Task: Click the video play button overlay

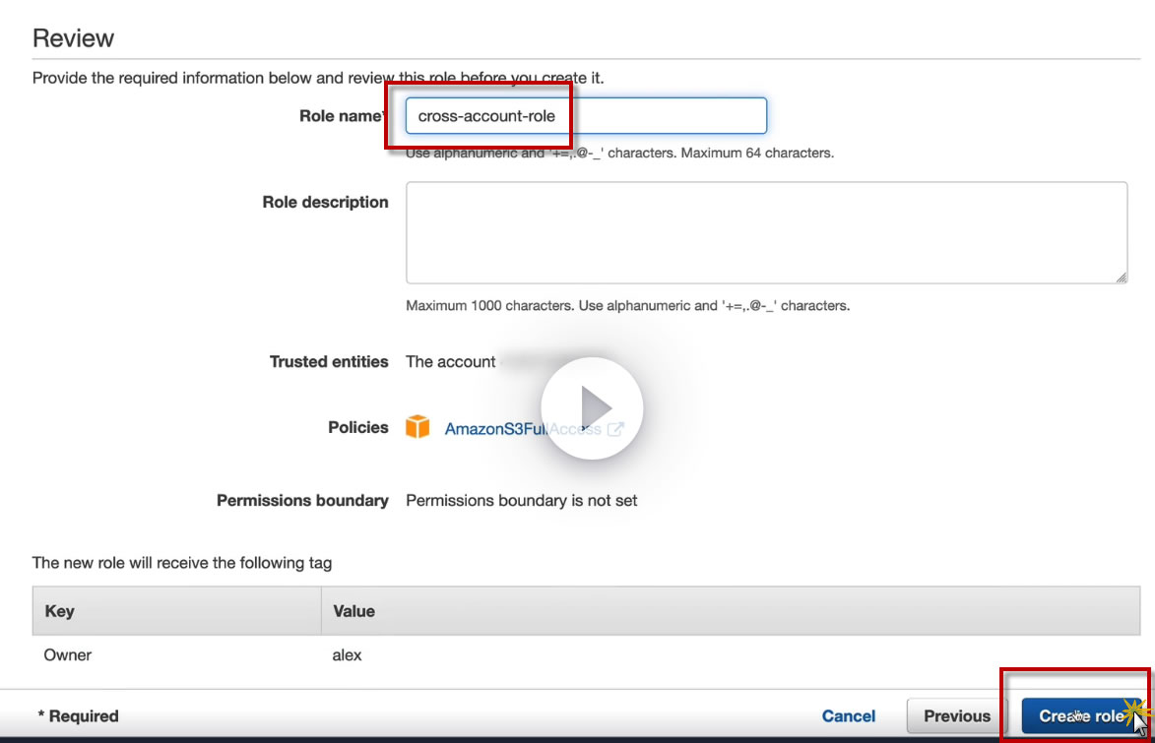Action: [591, 407]
